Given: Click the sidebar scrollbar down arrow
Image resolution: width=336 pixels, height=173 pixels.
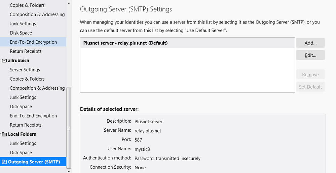Looking at the screenshot, I should pos(69,171).
